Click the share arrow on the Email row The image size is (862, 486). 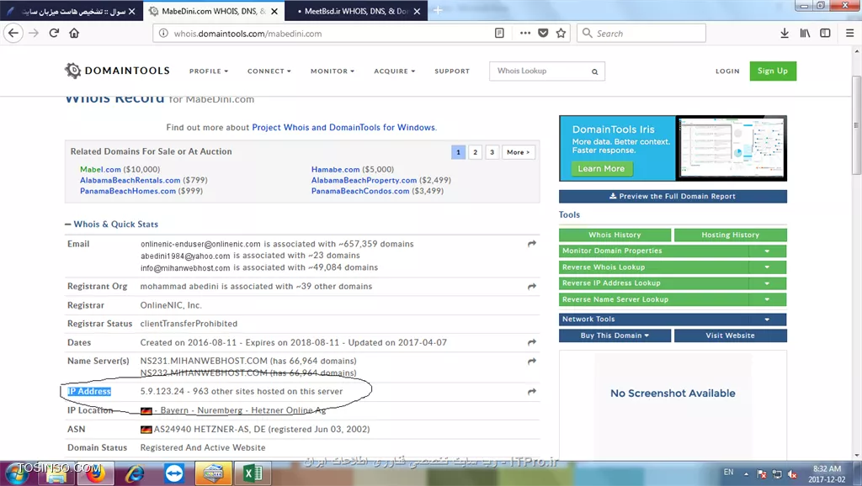point(532,244)
